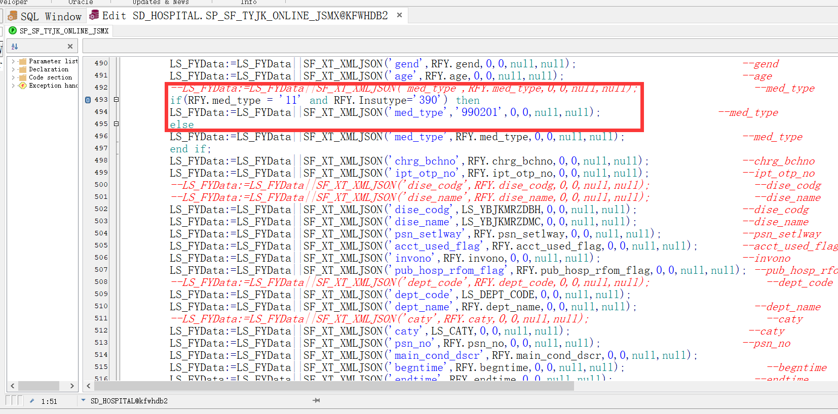Click the editor's horizontal scrollbar thumb

[334, 386]
